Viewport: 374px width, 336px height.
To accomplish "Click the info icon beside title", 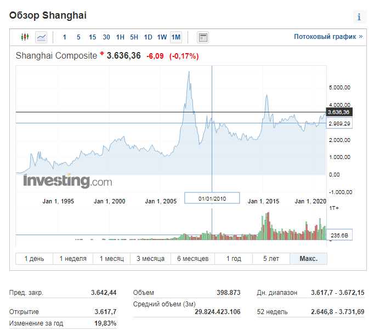I will [359, 16].
